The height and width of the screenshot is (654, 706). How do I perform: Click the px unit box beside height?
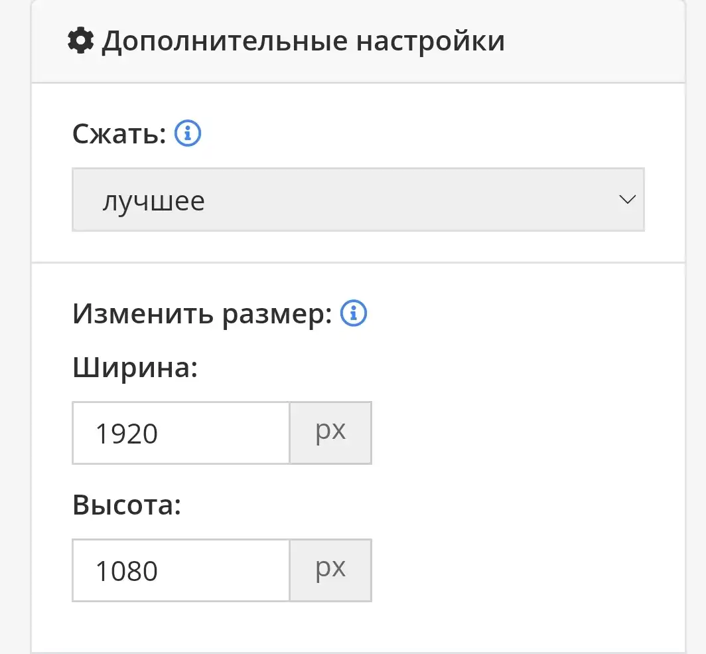330,570
